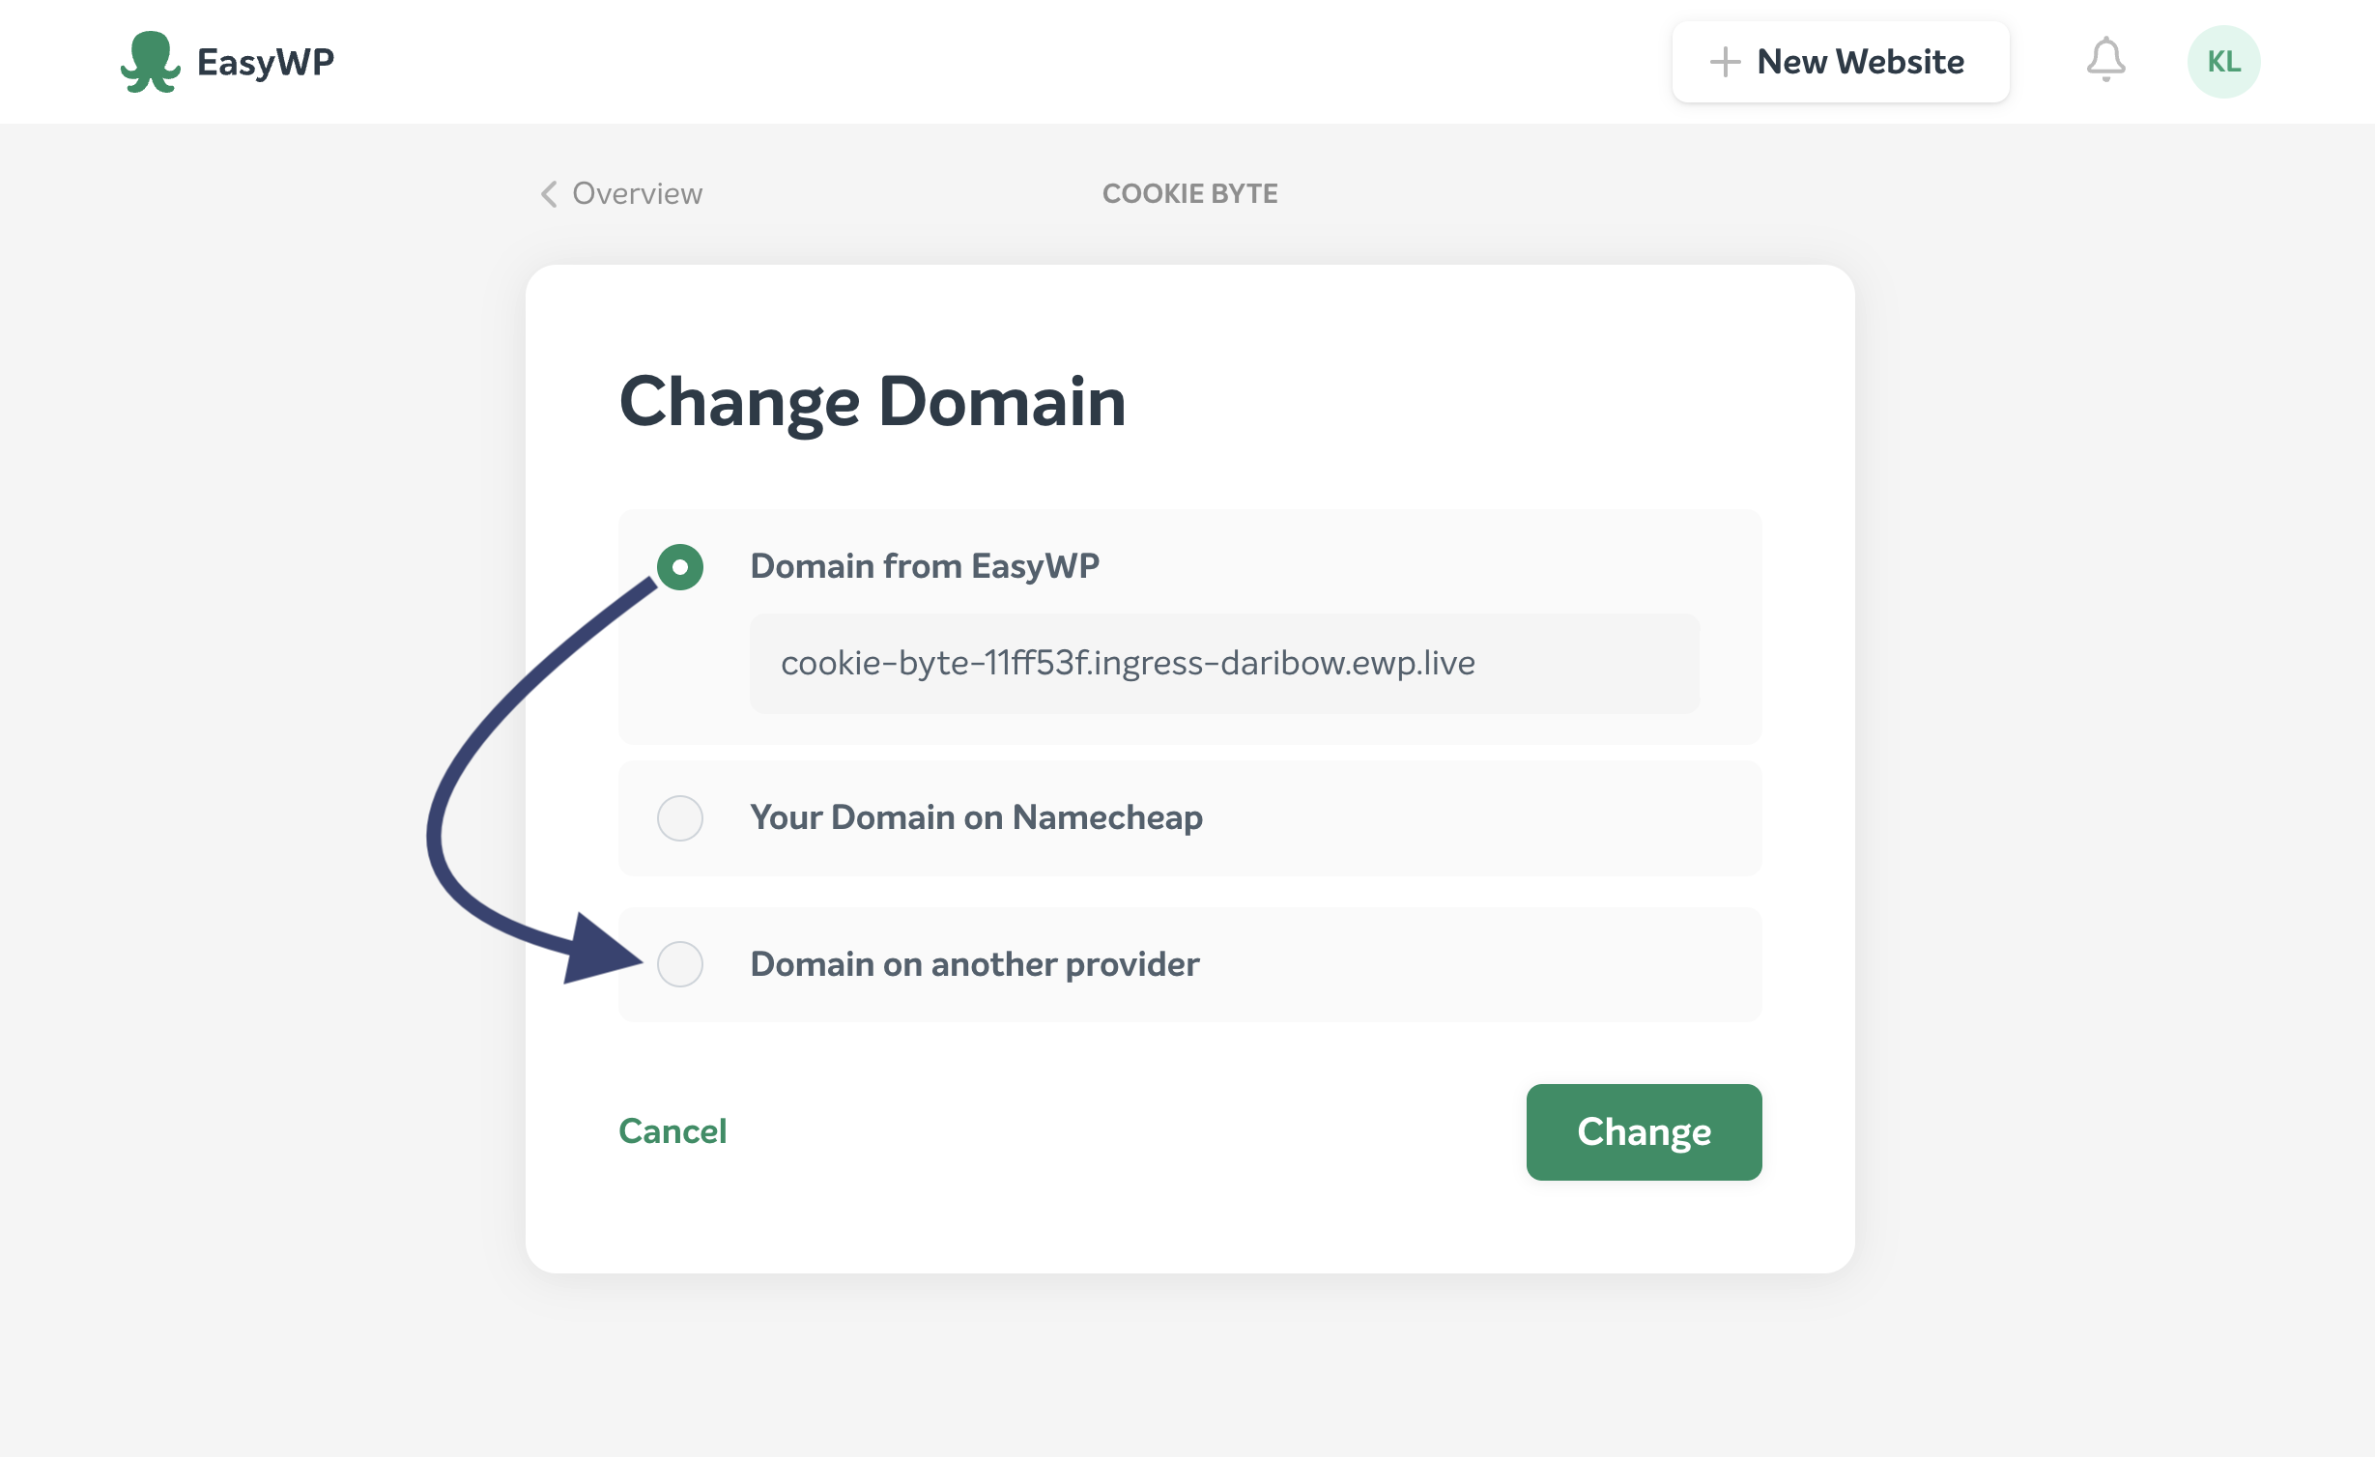The height and width of the screenshot is (1457, 2375).
Task: Click the Your Domain on Namecheap label
Action: (976, 817)
